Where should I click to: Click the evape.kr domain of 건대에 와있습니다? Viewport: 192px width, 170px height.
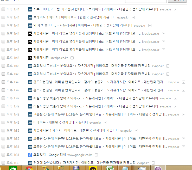143,163
